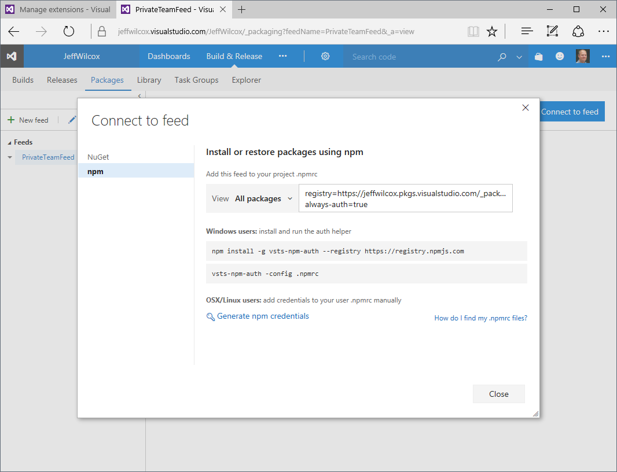Open the Builds tab
The image size is (617, 472).
pyautogui.click(x=23, y=80)
